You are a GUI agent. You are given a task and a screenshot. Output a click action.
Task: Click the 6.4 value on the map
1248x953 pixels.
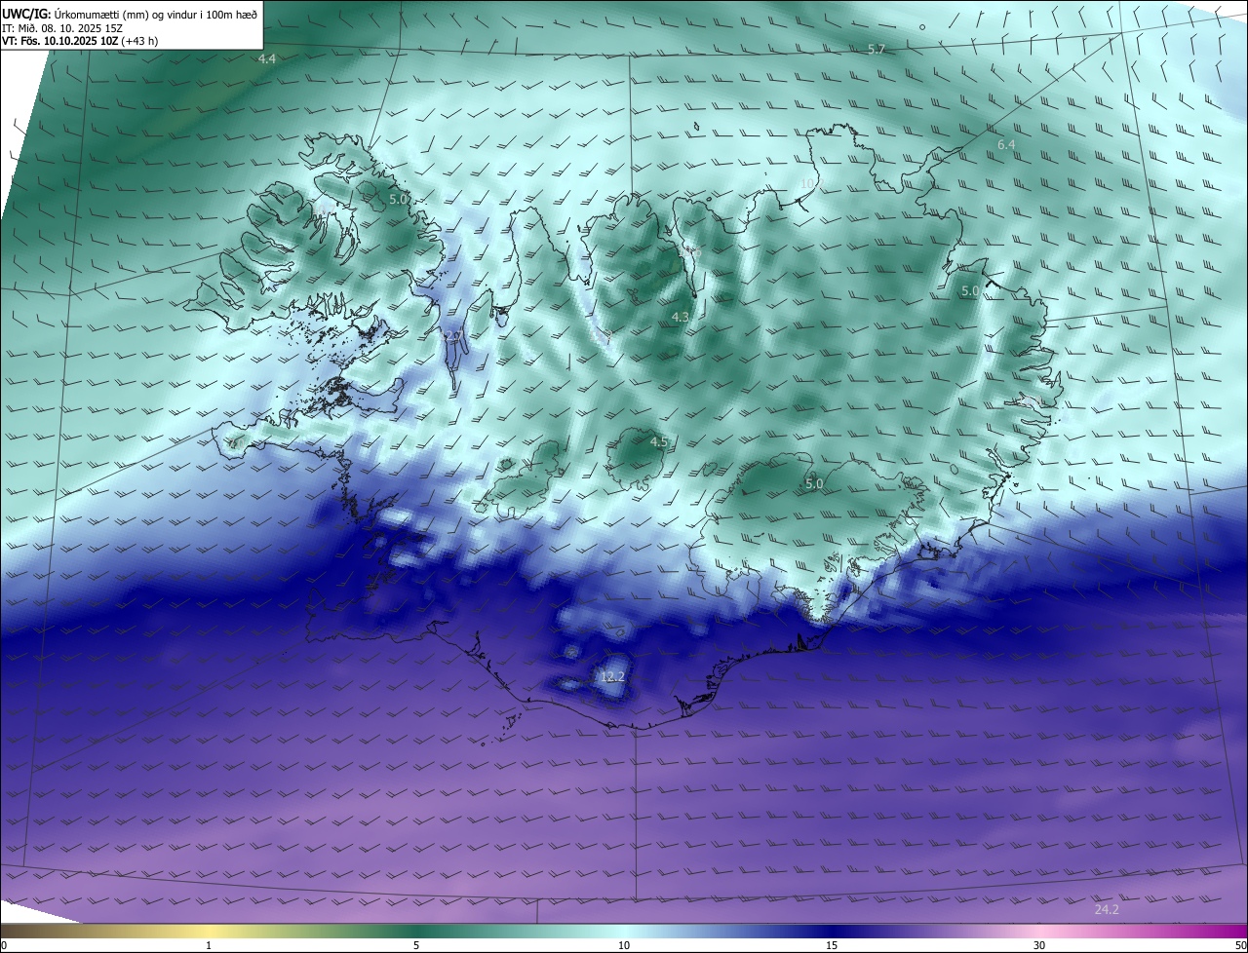[1006, 145]
